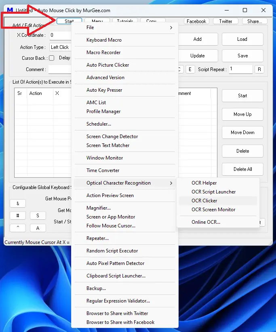Click the & shortcut button

[18, 204]
